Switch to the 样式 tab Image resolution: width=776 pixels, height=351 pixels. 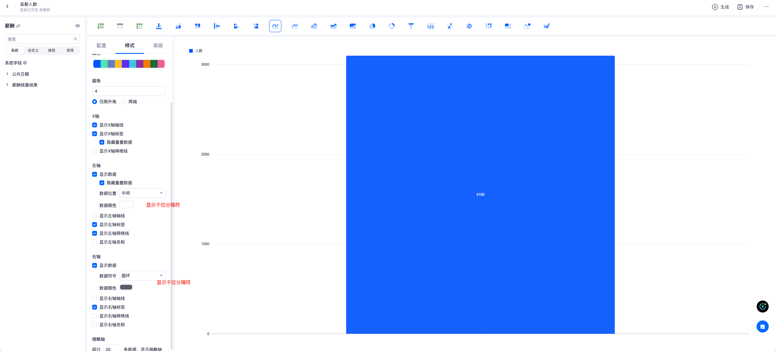click(130, 45)
